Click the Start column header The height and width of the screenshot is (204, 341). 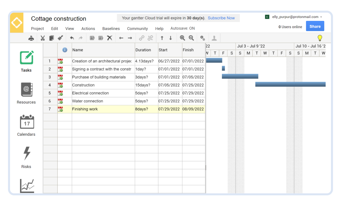coord(170,50)
